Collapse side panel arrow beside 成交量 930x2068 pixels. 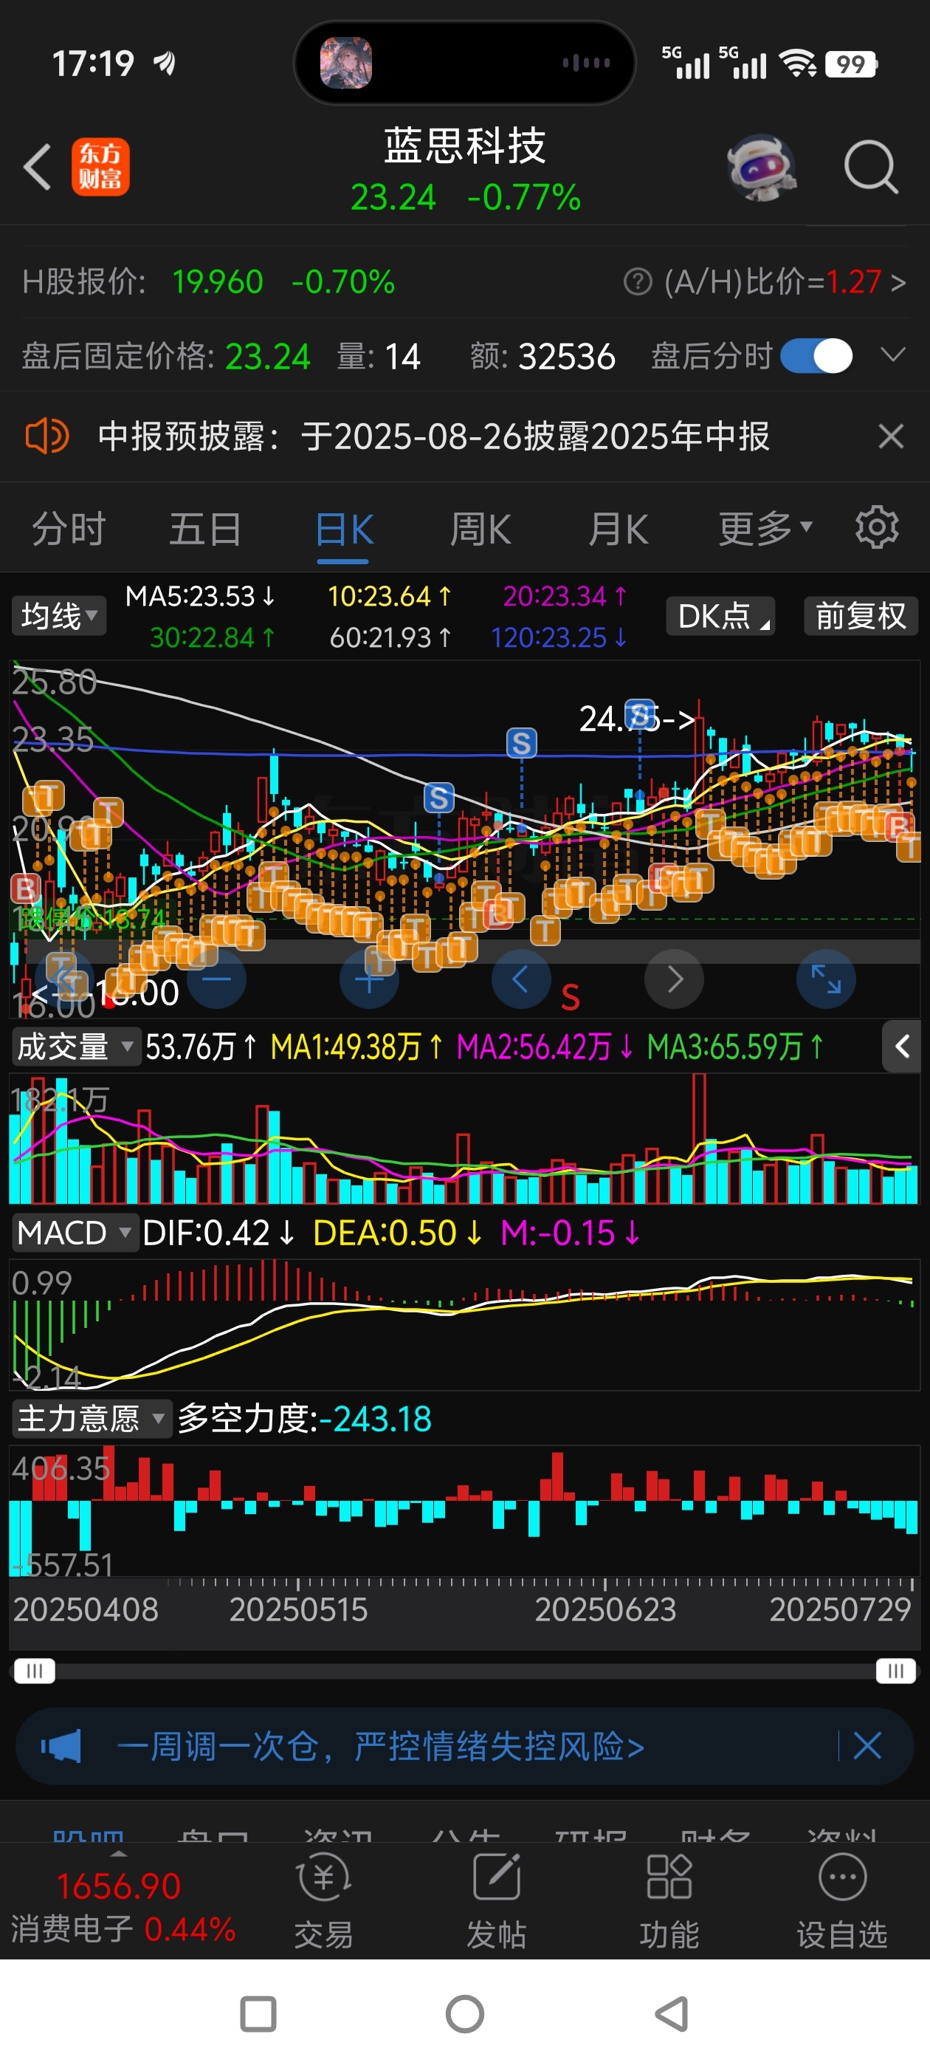point(901,1046)
